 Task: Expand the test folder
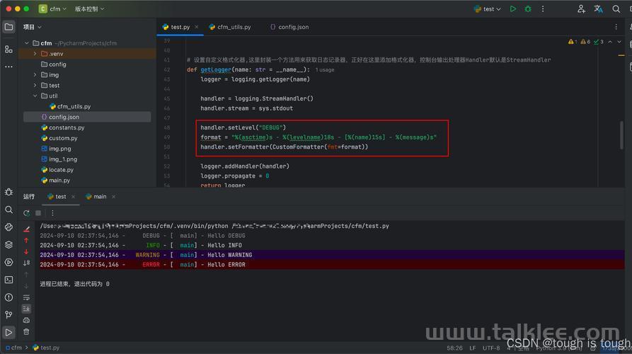pyautogui.click(x=35, y=86)
